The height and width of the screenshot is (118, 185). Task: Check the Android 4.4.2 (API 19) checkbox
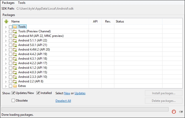[x=10, y=54]
